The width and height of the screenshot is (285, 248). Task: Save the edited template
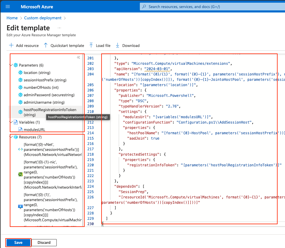click(18, 243)
